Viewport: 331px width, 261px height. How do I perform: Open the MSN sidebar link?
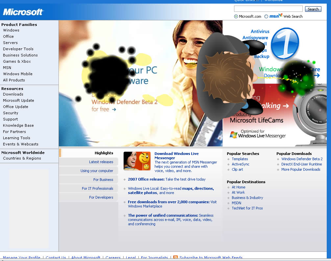[7, 68]
